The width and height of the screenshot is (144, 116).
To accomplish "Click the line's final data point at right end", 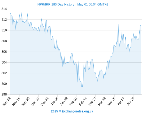I will [x=141, y=25].
